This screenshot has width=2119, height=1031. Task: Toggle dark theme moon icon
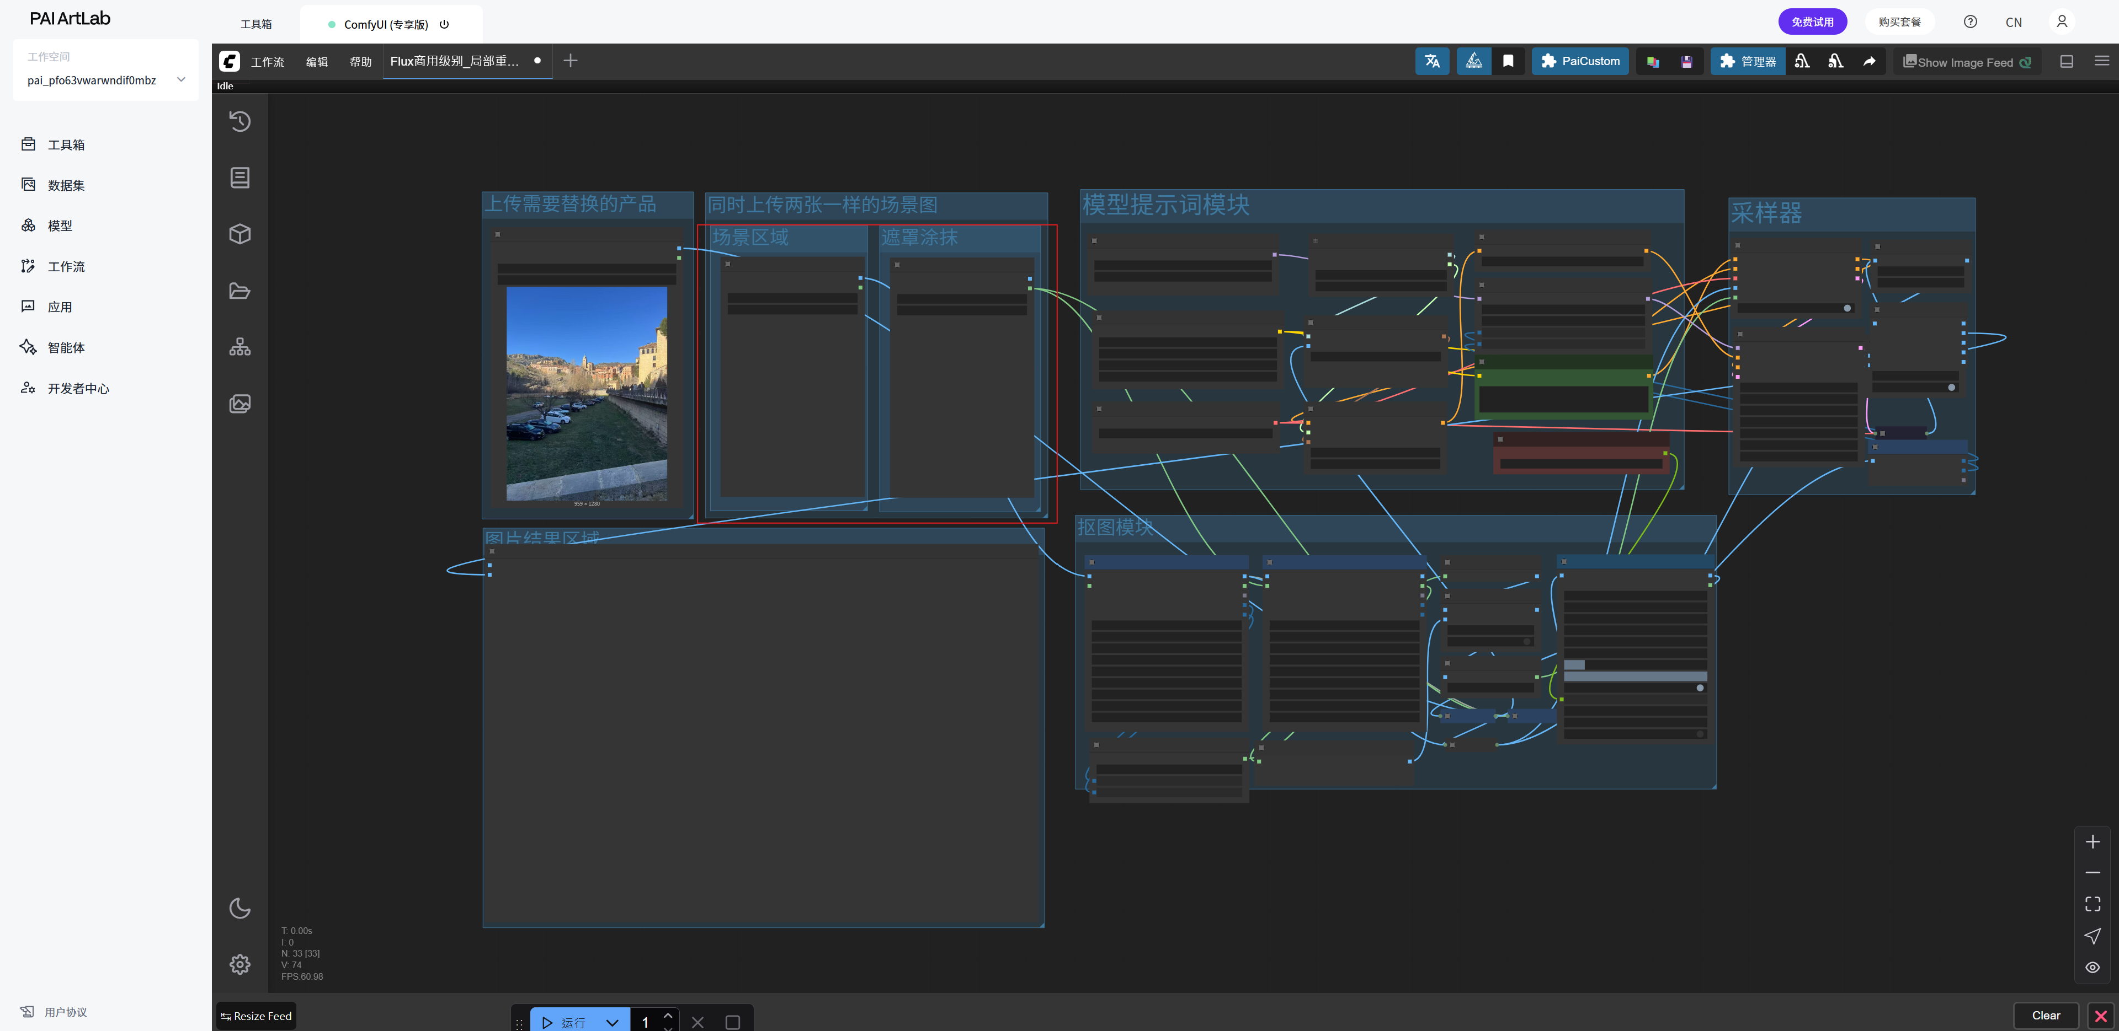click(x=239, y=909)
